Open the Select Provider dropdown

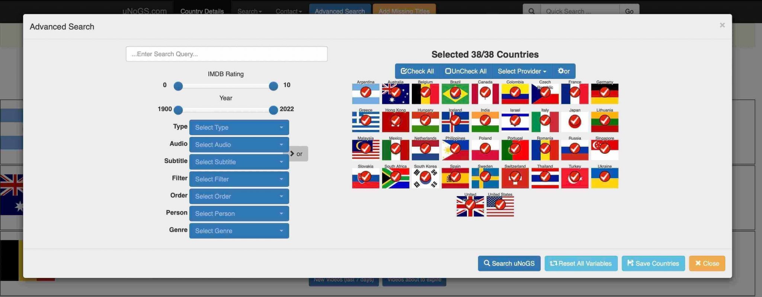(522, 71)
